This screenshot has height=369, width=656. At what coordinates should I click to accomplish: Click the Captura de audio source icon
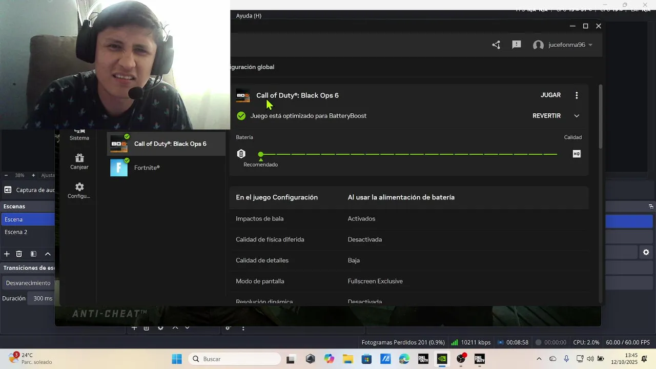pos(8,190)
